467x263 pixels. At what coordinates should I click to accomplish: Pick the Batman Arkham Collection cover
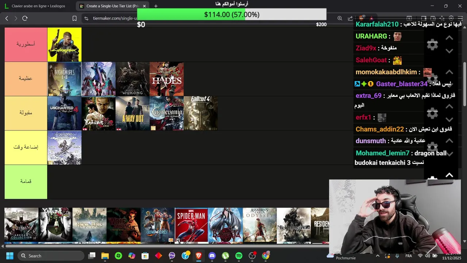21,225
